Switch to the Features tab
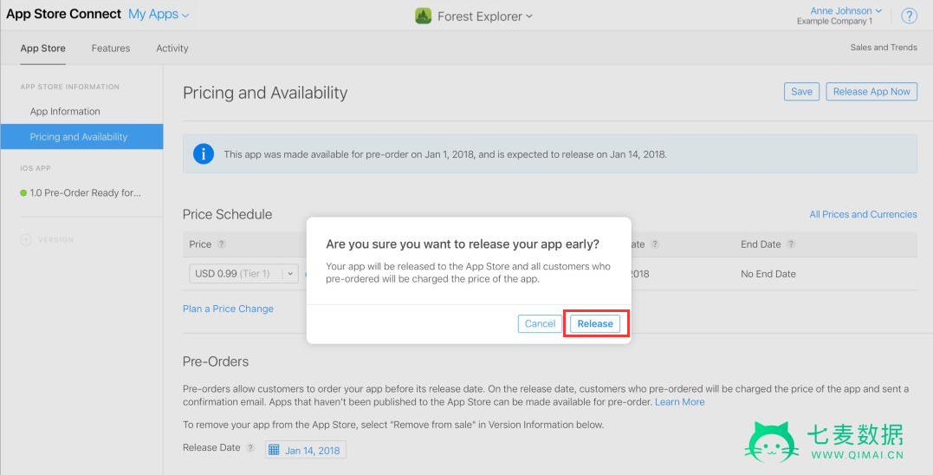Screen dimensions: 933x475 pos(111,49)
